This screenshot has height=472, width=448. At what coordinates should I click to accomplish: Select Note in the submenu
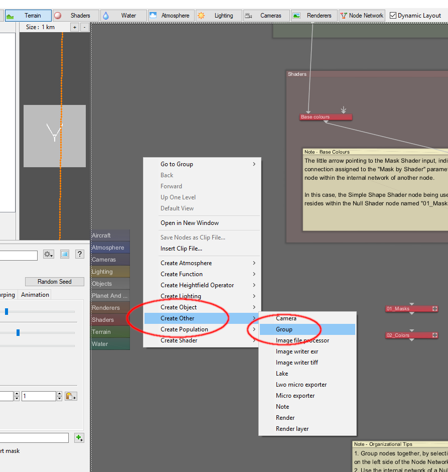(x=308, y=407)
